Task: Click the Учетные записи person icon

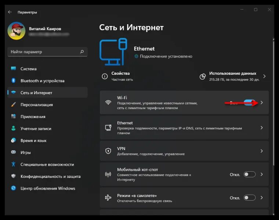Action: tap(13, 128)
